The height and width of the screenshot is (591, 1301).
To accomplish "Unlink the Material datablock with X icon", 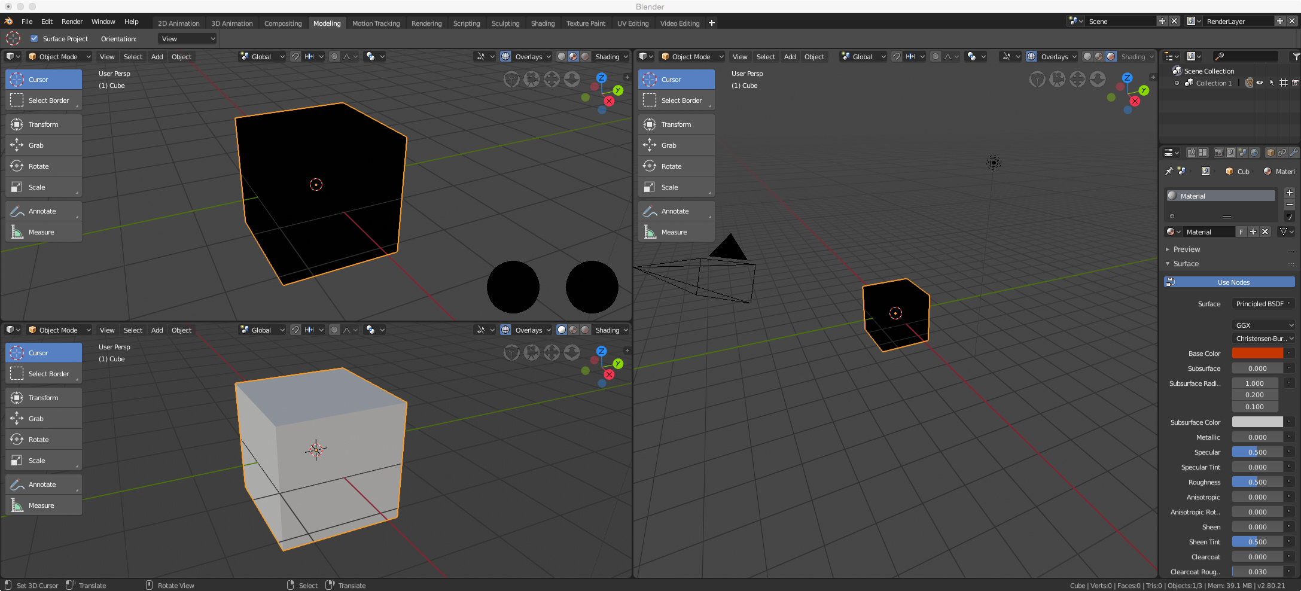I will coord(1265,232).
